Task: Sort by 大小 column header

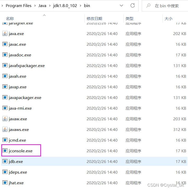Action: (x=168, y=18)
